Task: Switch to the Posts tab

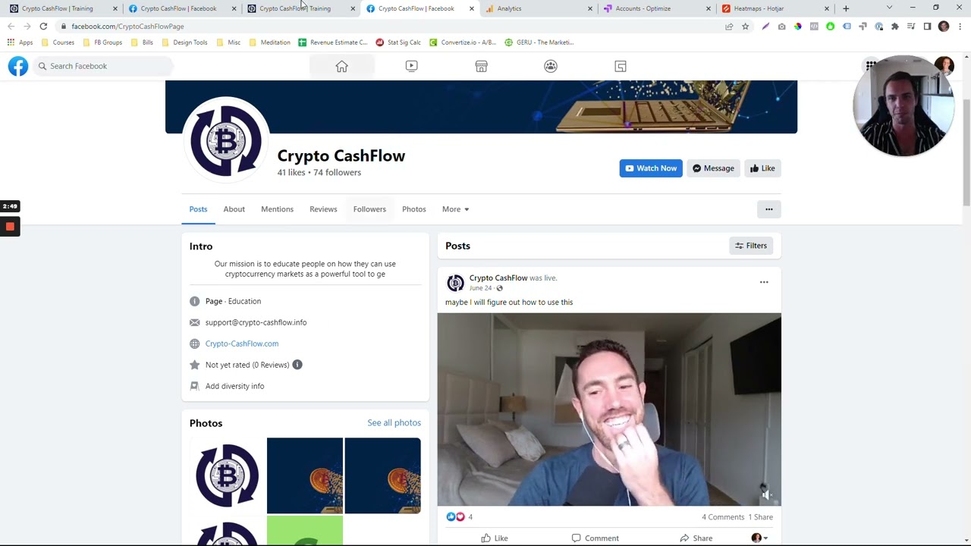Action: coord(198,209)
